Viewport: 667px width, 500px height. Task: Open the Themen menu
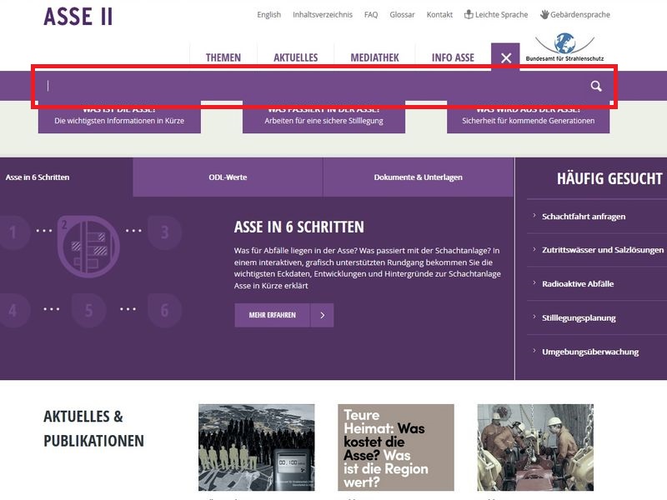(x=223, y=57)
